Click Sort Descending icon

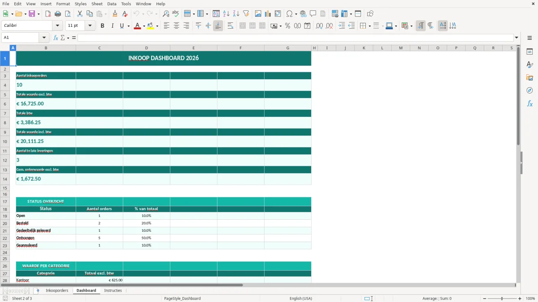(236, 14)
